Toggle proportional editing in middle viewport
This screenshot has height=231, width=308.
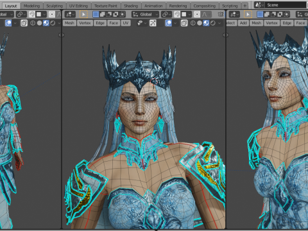pyautogui.click(x=197, y=14)
